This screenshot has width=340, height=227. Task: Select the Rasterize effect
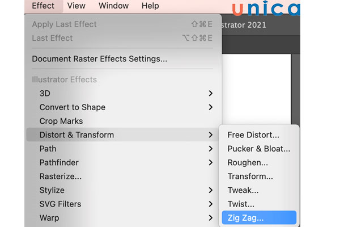pos(60,176)
